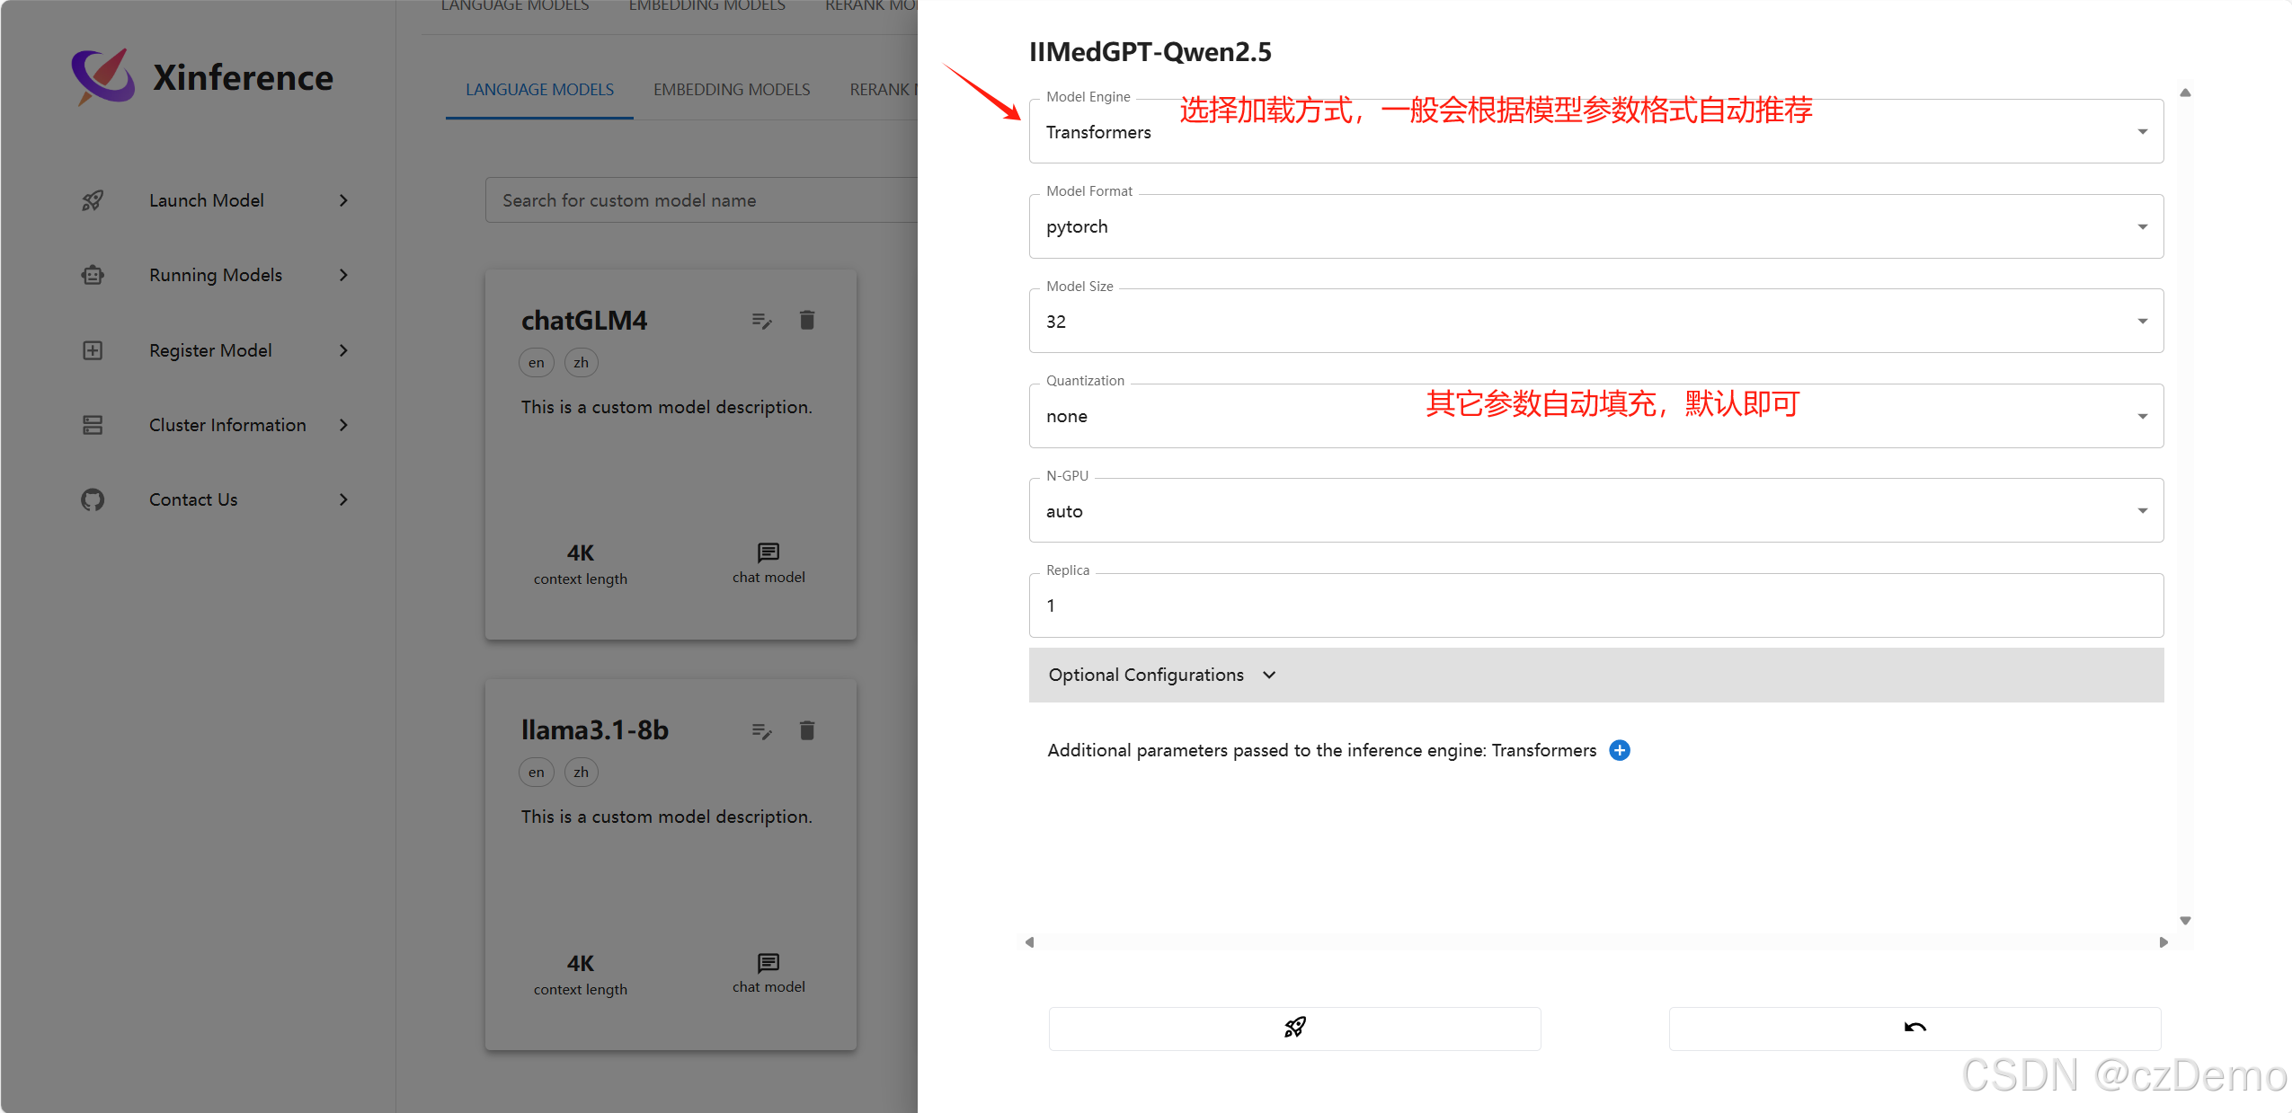This screenshot has width=2292, height=1113.
Task: Click the zh language tag on llama3.1-8b
Action: point(582,773)
